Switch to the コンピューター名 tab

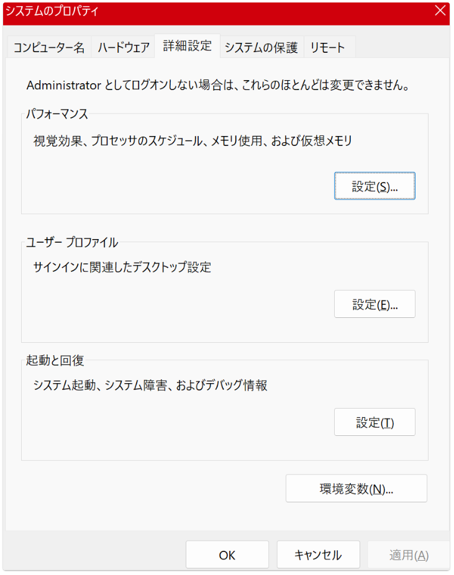click(x=49, y=48)
